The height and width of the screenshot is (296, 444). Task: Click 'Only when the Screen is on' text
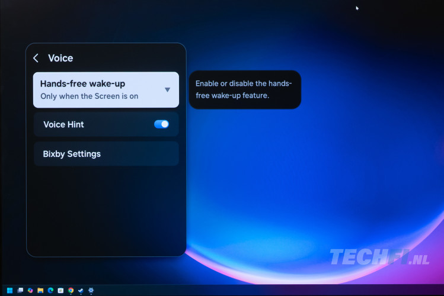point(89,96)
